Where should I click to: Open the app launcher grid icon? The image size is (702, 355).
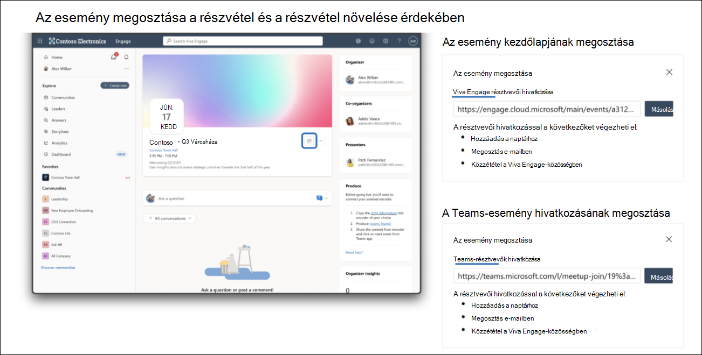39,41
